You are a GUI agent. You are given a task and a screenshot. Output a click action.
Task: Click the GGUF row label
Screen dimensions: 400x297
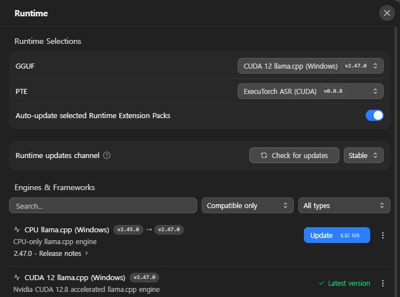[x=25, y=66]
